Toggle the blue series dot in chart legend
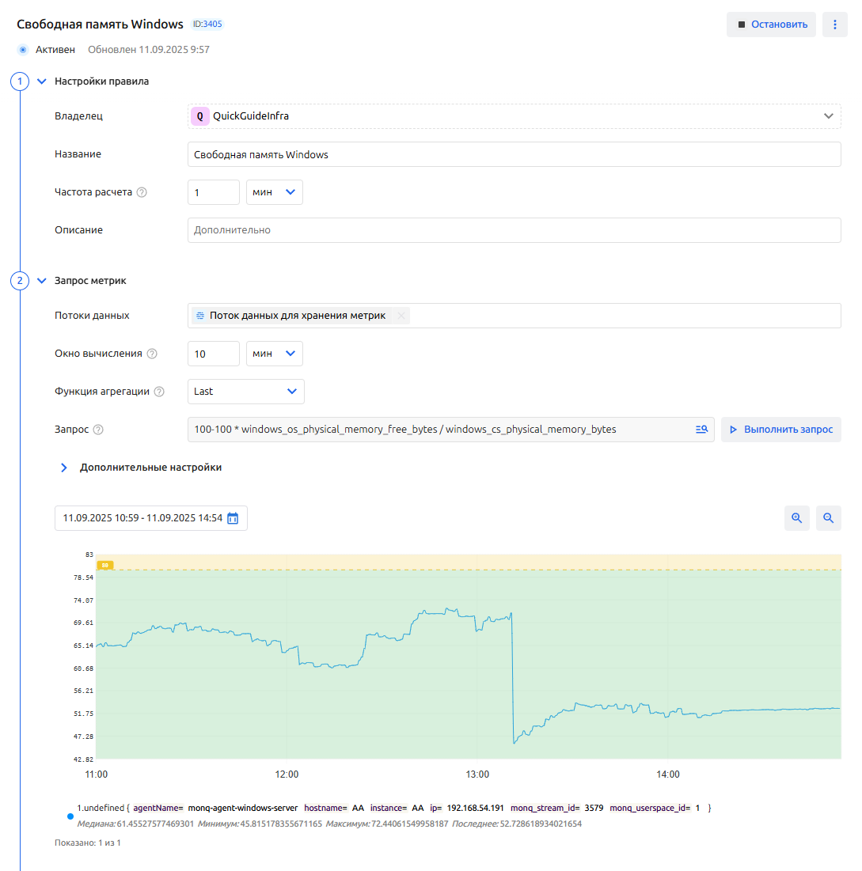The image size is (862, 871). coord(70,816)
